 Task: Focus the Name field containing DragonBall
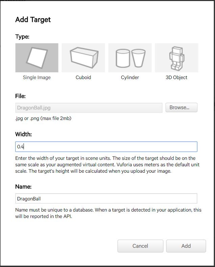tap(106, 198)
